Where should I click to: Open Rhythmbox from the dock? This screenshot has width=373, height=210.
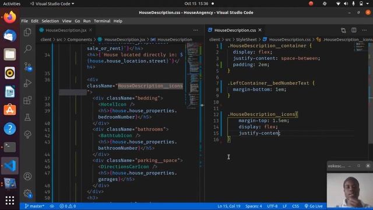pyautogui.click(x=10, y=73)
